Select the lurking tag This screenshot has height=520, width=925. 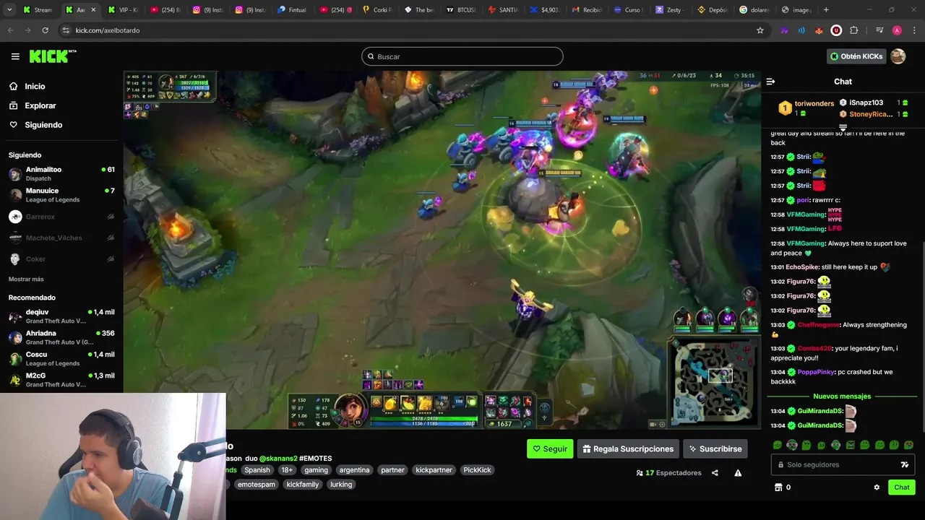pos(341,485)
